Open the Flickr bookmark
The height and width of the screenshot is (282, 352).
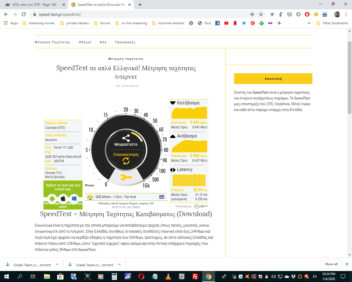[x=270, y=23]
